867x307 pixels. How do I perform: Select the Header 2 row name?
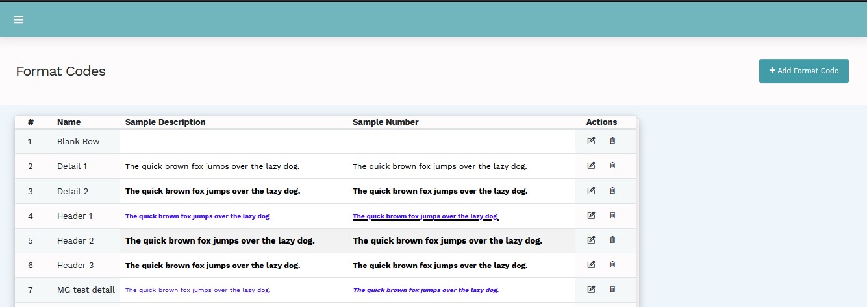[75, 241]
